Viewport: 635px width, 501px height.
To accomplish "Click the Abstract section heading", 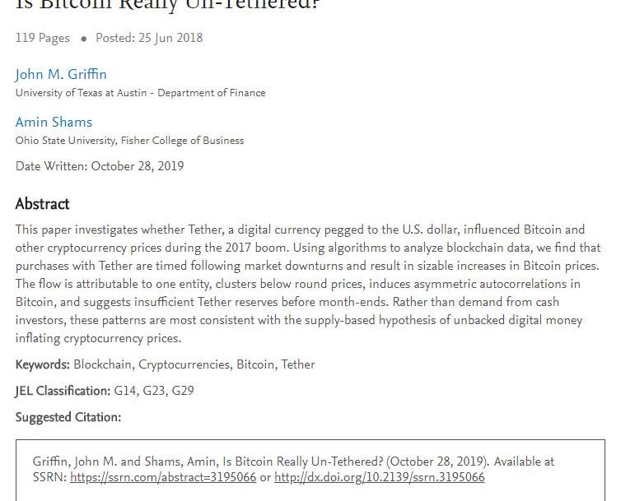I will (x=43, y=204).
